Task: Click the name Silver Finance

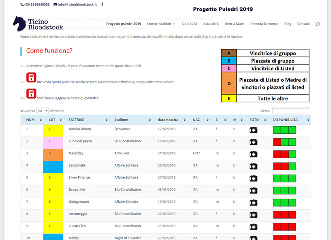Action: [x=79, y=178]
